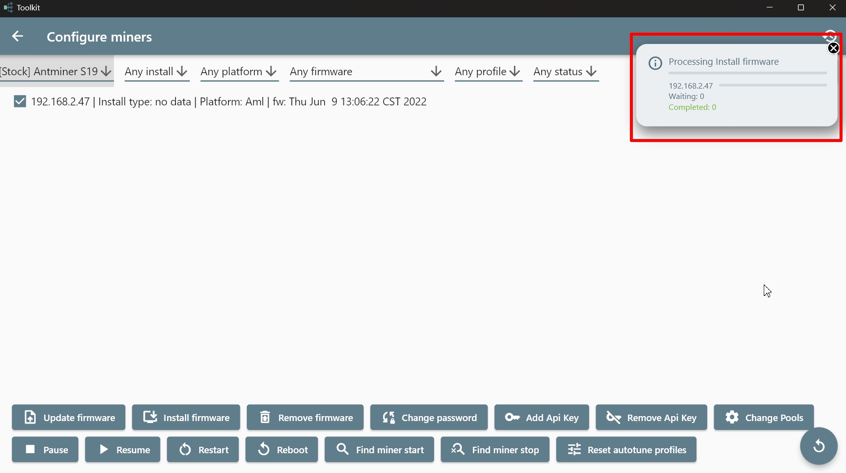846x473 pixels.
Task: Click the Configure miners title
Action: click(99, 37)
